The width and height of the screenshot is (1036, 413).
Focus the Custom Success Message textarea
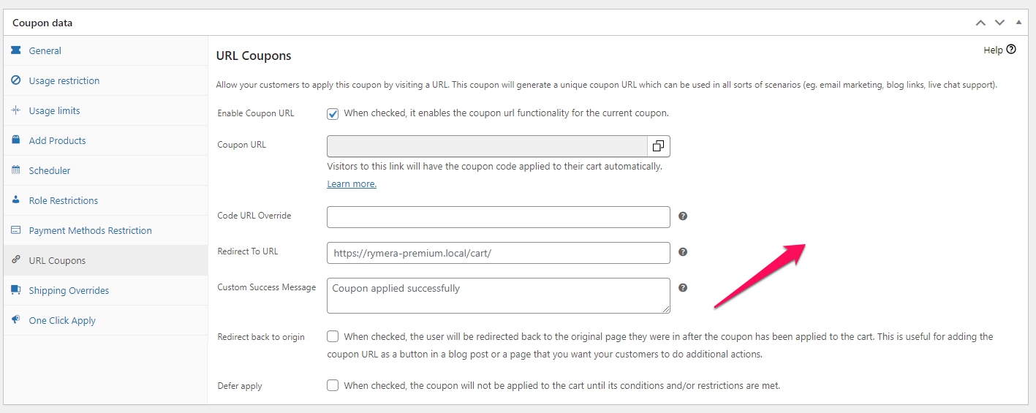tap(498, 295)
